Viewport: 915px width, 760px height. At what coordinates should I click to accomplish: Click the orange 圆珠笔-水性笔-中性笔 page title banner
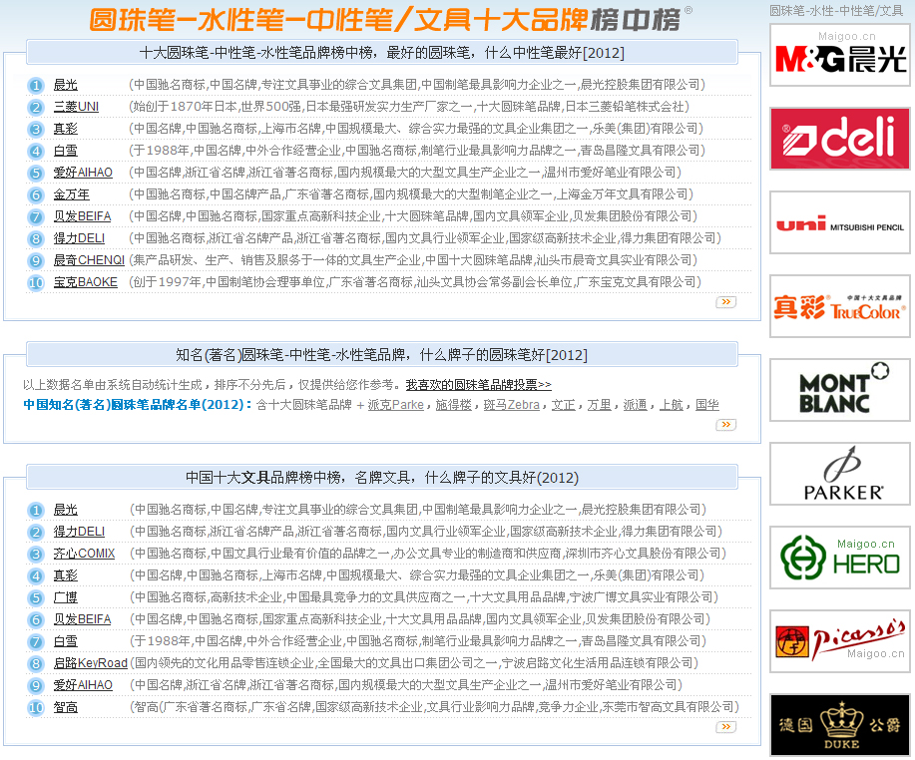[390, 19]
